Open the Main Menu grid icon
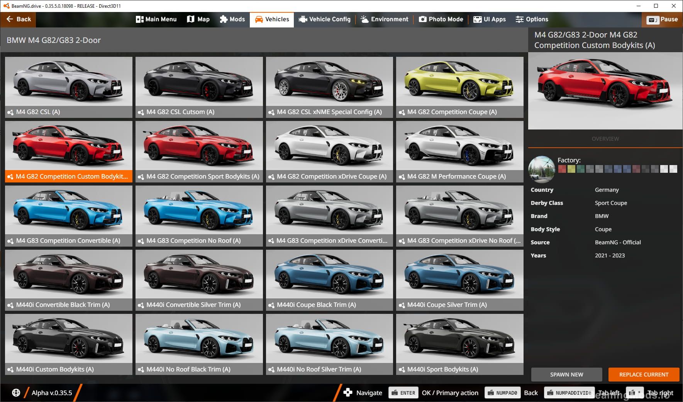Viewport: 683px width, 402px height. tap(139, 19)
